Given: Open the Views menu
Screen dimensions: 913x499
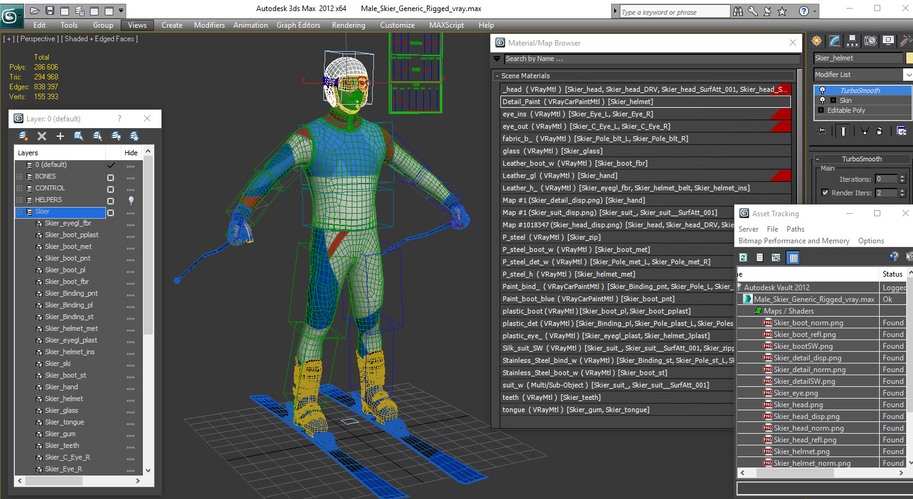Looking at the screenshot, I should (x=137, y=25).
